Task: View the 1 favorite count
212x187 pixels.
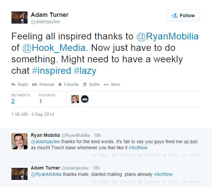Action: pyautogui.click(x=40, y=101)
